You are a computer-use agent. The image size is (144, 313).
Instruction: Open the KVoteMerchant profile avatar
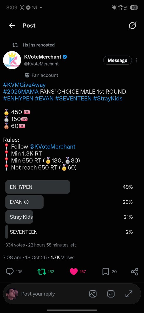coord(12,60)
